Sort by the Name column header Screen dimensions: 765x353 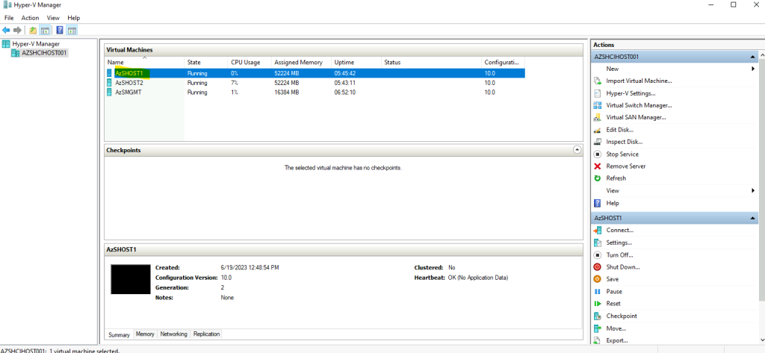145,63
